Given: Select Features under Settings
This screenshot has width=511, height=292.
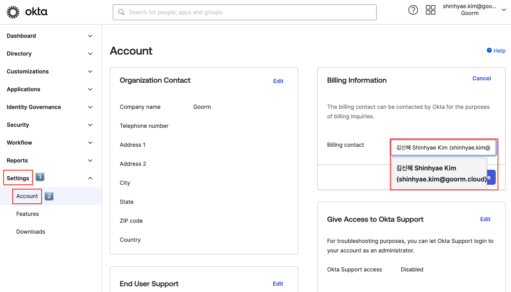Looking at the screenshot, I should [x=28, y=214].
